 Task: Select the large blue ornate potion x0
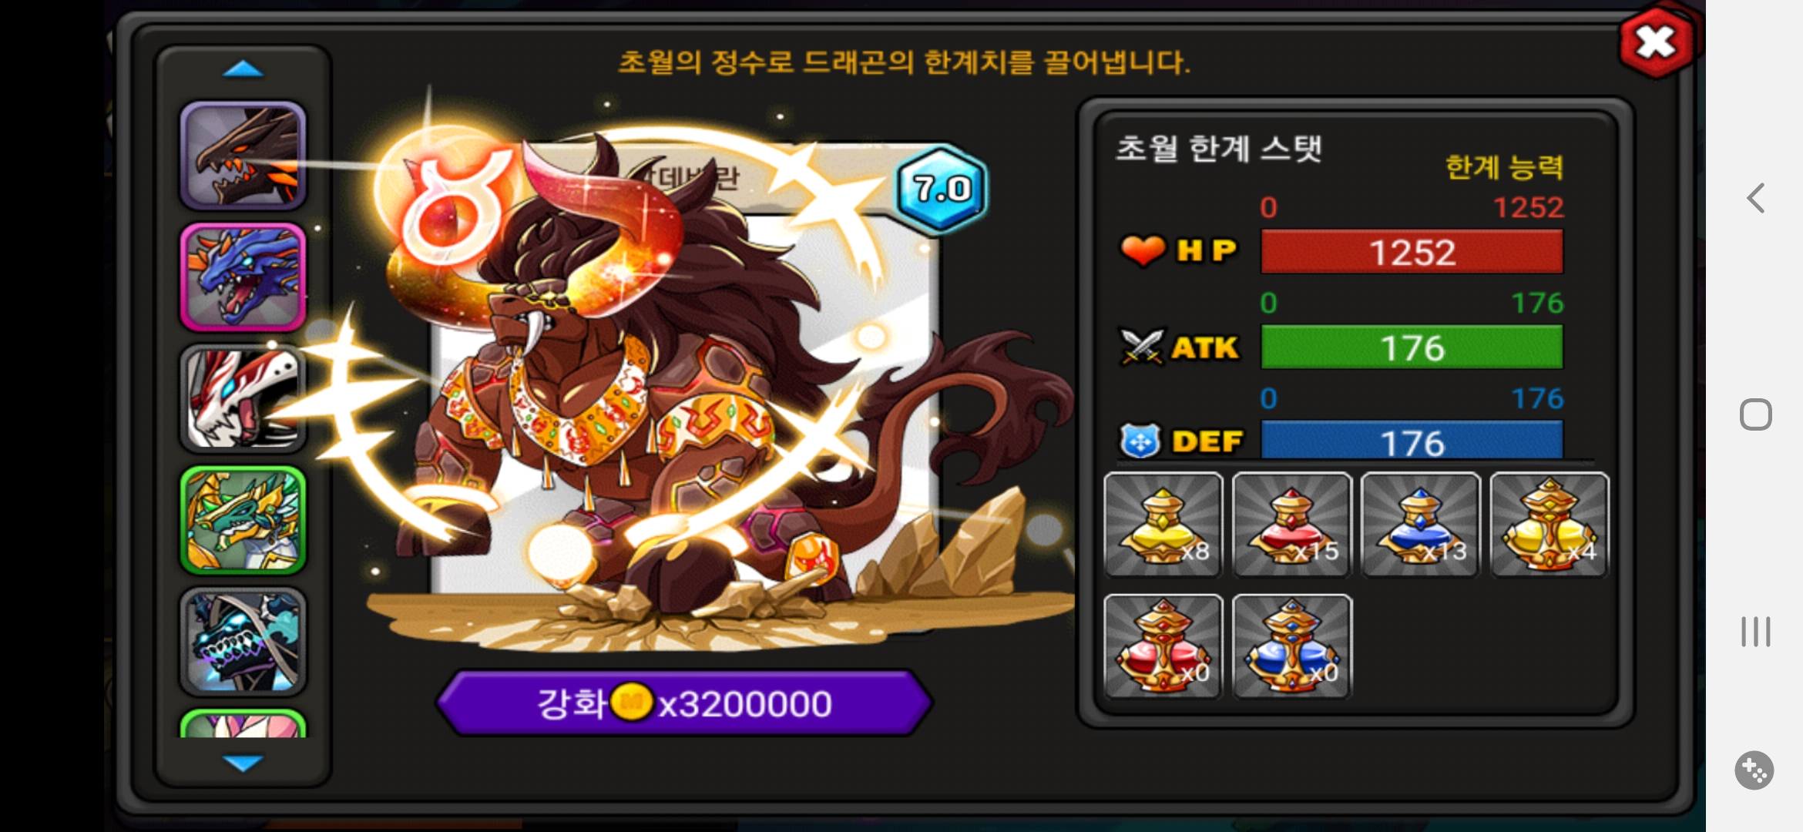1291,646
